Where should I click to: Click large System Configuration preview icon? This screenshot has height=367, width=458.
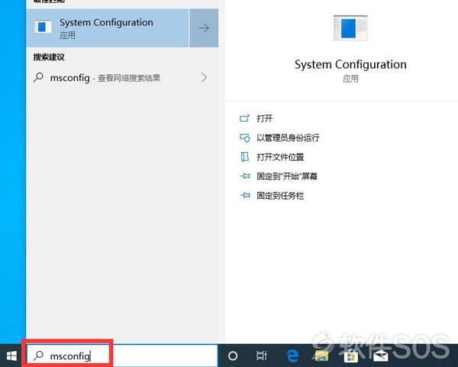click(350, 28)
